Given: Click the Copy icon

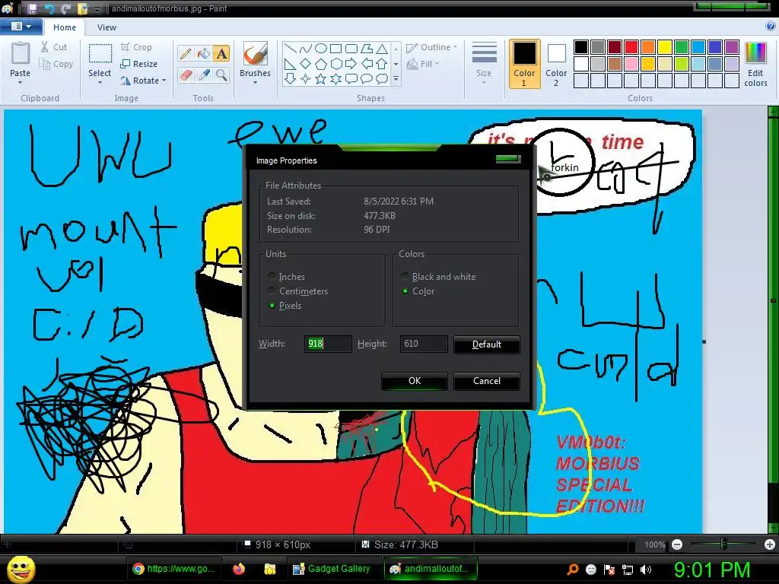Looking at the screenshot, I should (x=45, y=64).
